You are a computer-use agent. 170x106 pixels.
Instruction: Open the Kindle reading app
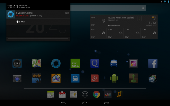click(36, 78)
